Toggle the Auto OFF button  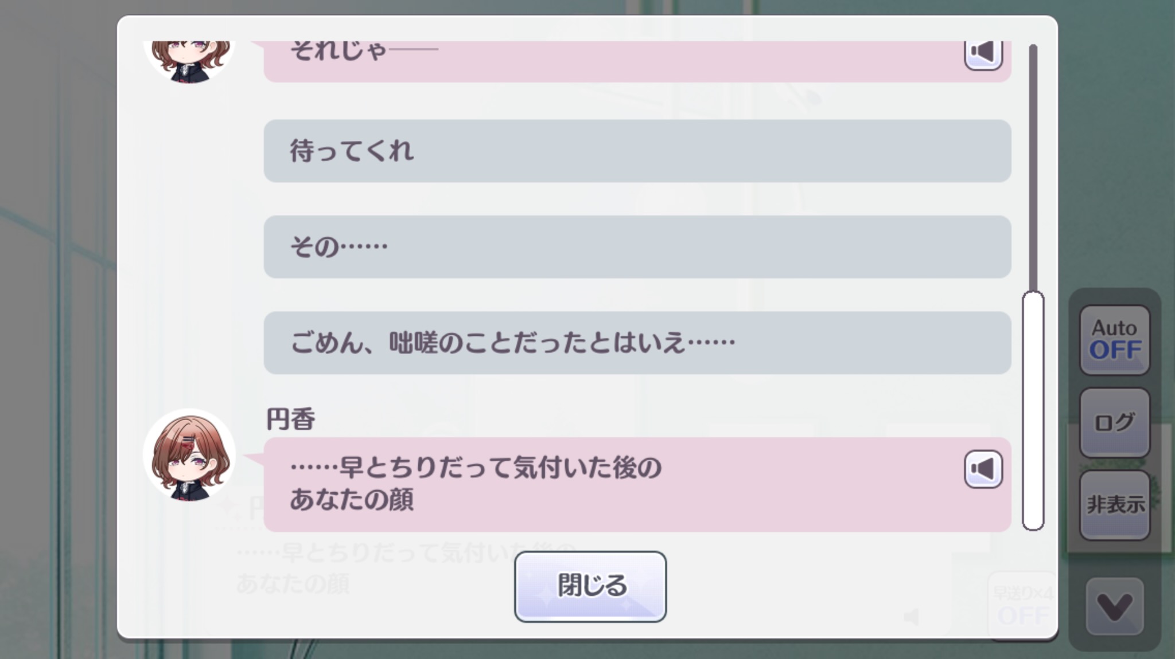point(1114,340)
